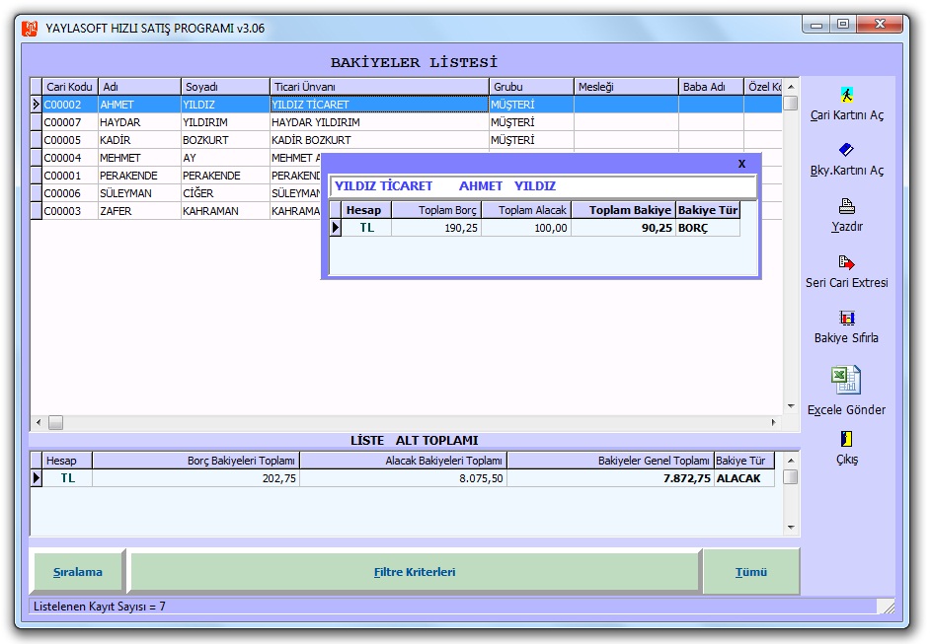
Task: Click the horizontal scrollbar right arrow
Action: click(x=774, y=422)
